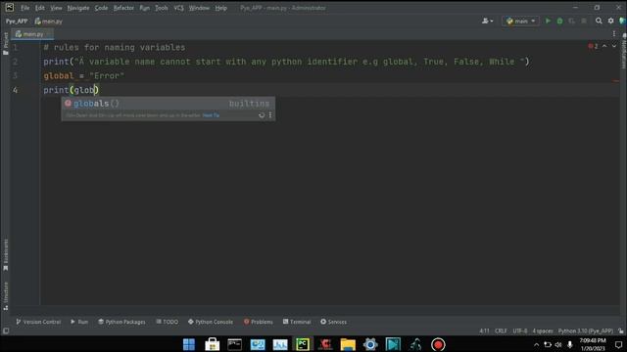Screen dimensions: 627x352
Task: Open the VCS menu
Action: pos(178,8)
